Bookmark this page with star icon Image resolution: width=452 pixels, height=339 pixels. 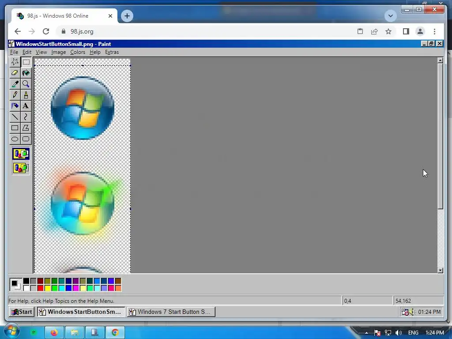[388, 31]
